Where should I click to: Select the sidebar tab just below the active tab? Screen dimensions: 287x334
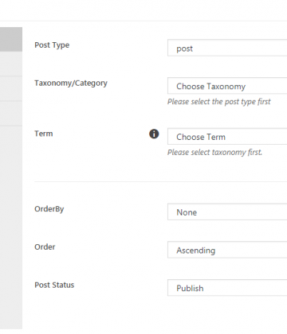(11, 64)
